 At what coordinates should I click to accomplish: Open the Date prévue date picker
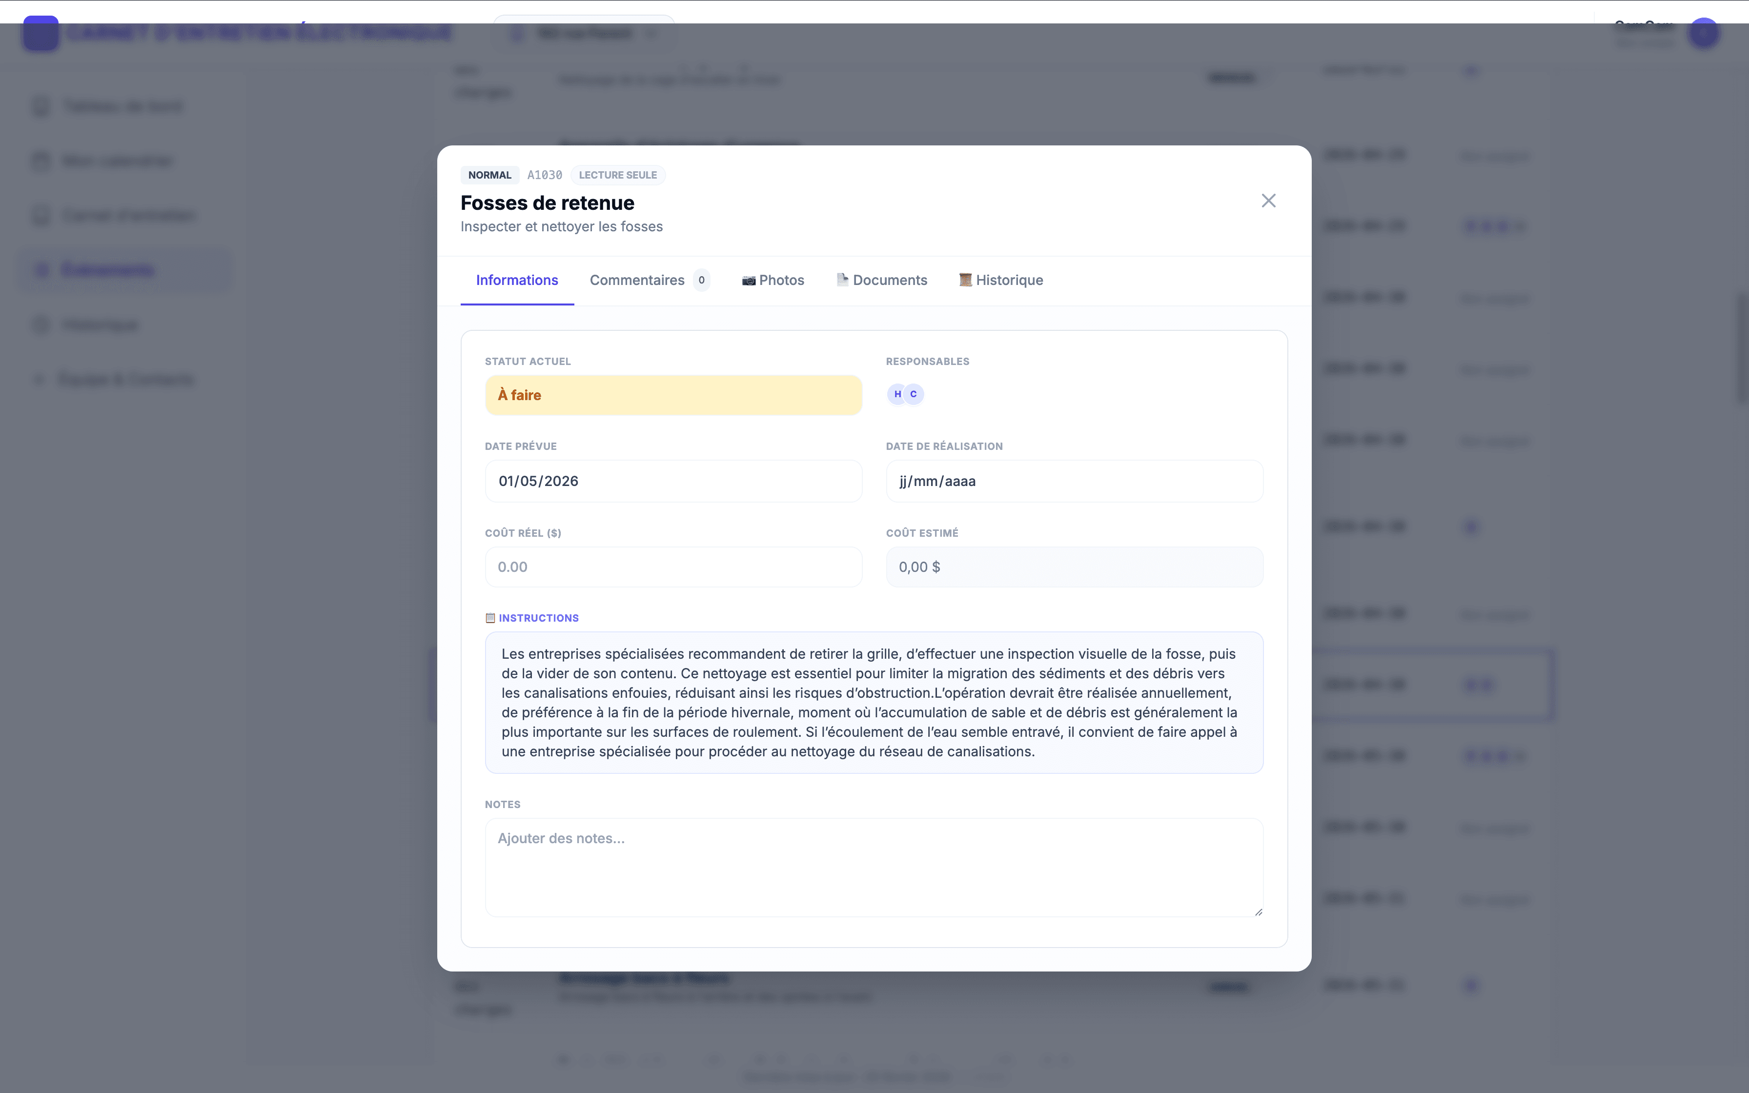[x=673, y=482]
